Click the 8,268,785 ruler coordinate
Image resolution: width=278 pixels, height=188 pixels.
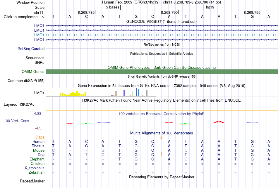86,12
